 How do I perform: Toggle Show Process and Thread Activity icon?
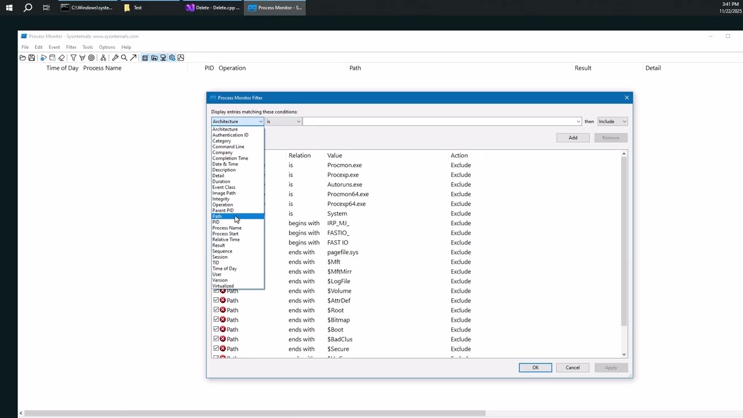(172, 57)
